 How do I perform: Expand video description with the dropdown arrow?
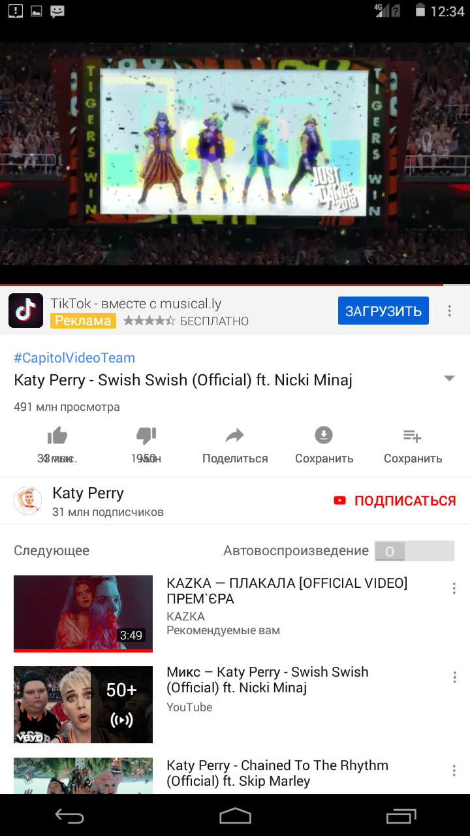pos(449,379)
